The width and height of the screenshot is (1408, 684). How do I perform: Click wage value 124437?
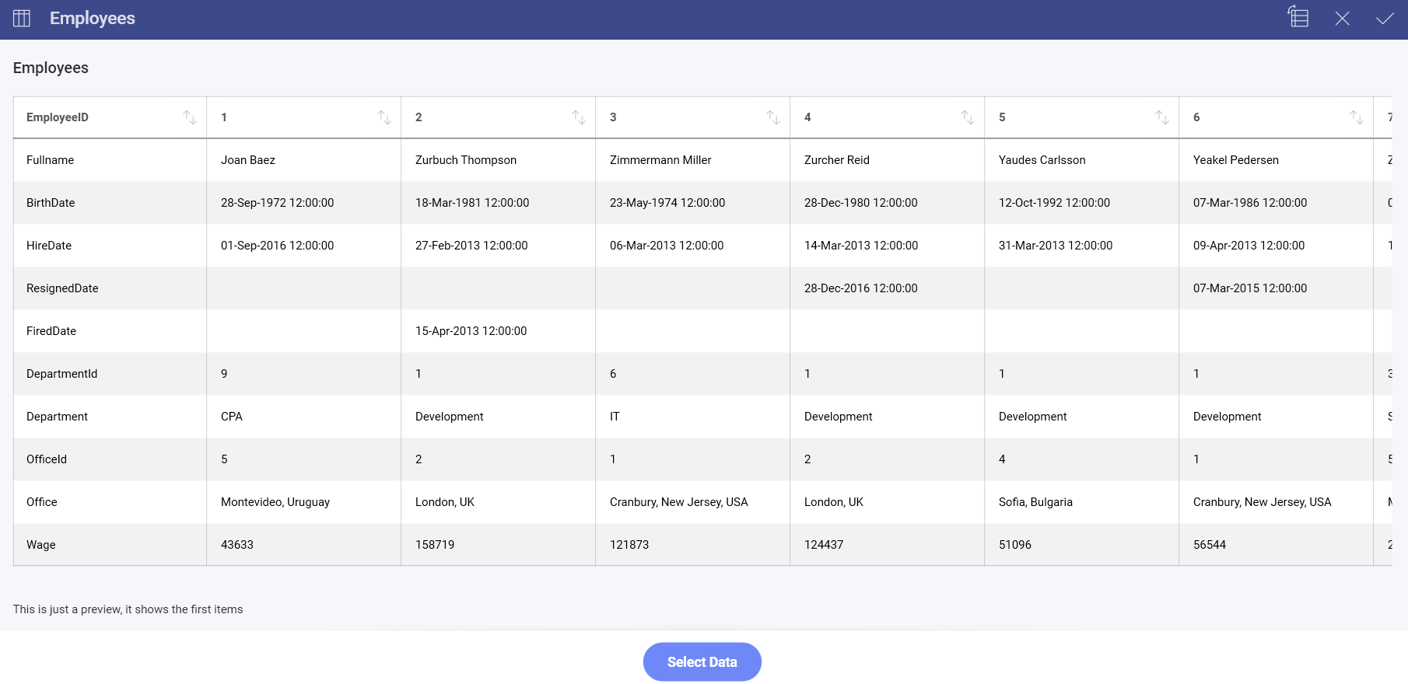point(824,545)
